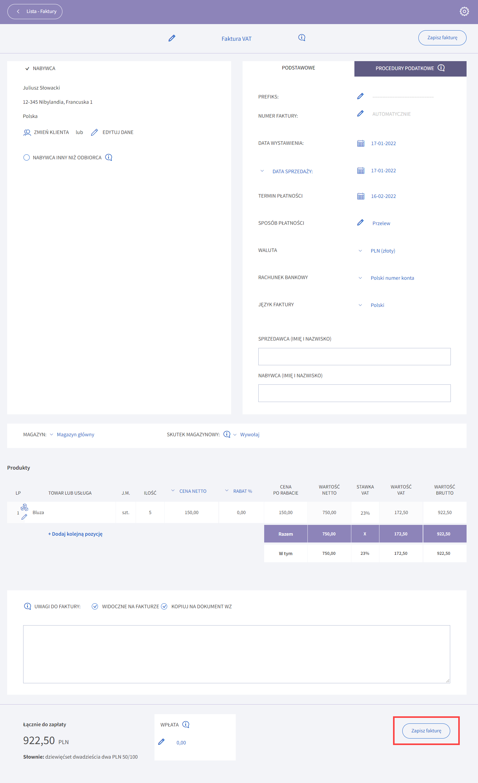Viewport: 478px width, 783px height.
Task: Edit the Wpłata amount pencil icon
Action: click(162, 742)
